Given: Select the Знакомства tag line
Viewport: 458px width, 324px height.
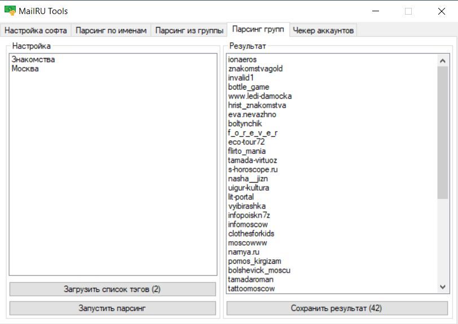Looking at the screenshot, I should 33,60.
